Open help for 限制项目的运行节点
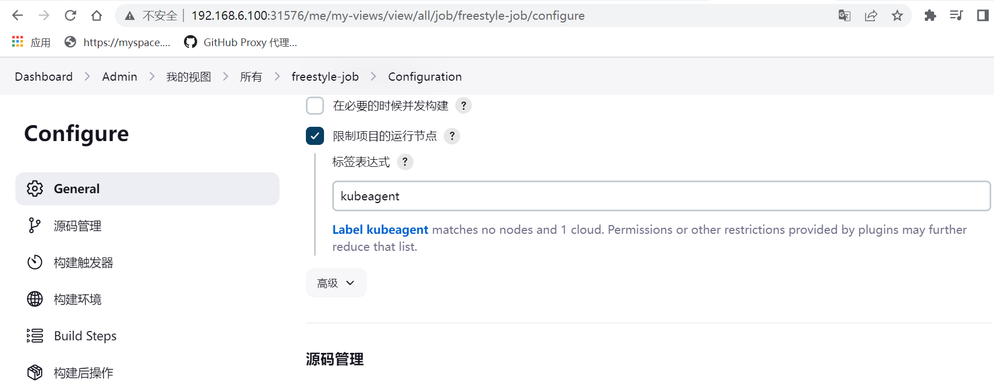The image size is (994, 382). [452, 136]
